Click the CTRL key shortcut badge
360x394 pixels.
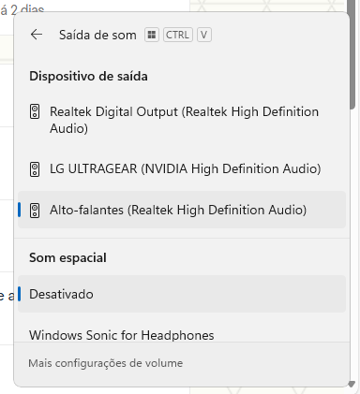178,35
